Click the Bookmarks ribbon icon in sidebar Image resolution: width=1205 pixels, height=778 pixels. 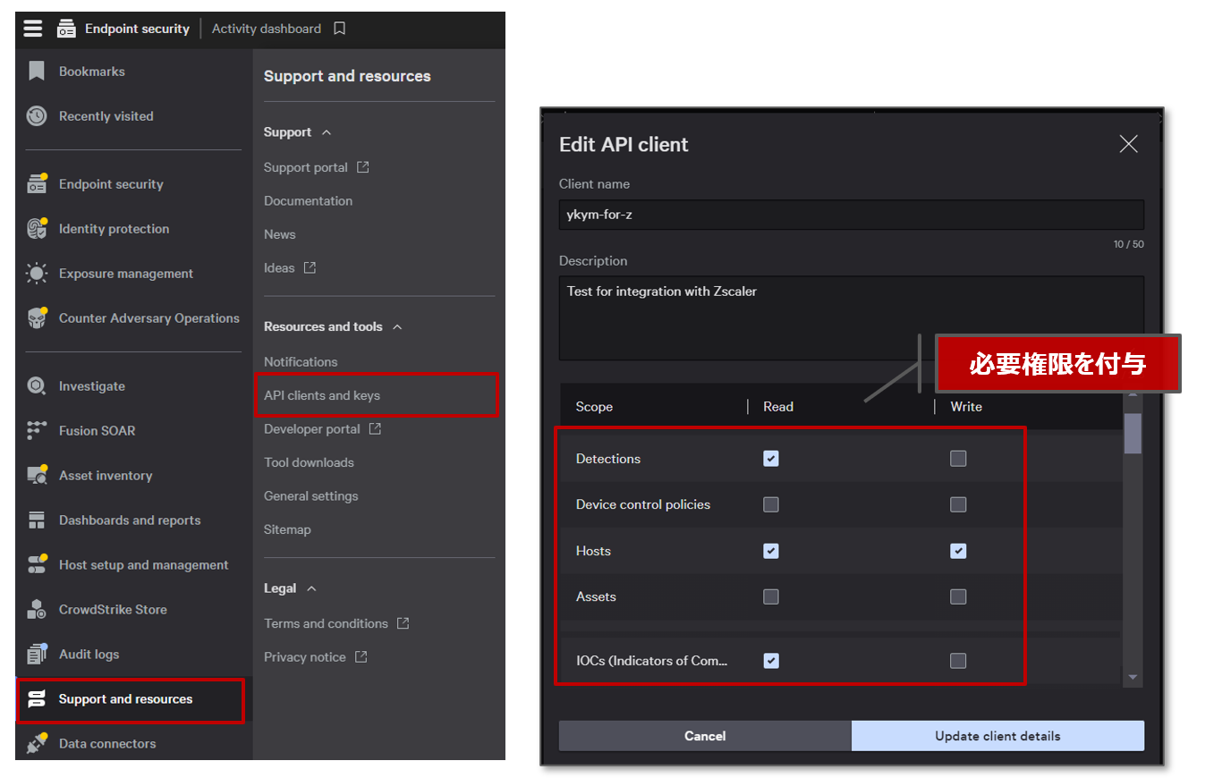point(37,72)
